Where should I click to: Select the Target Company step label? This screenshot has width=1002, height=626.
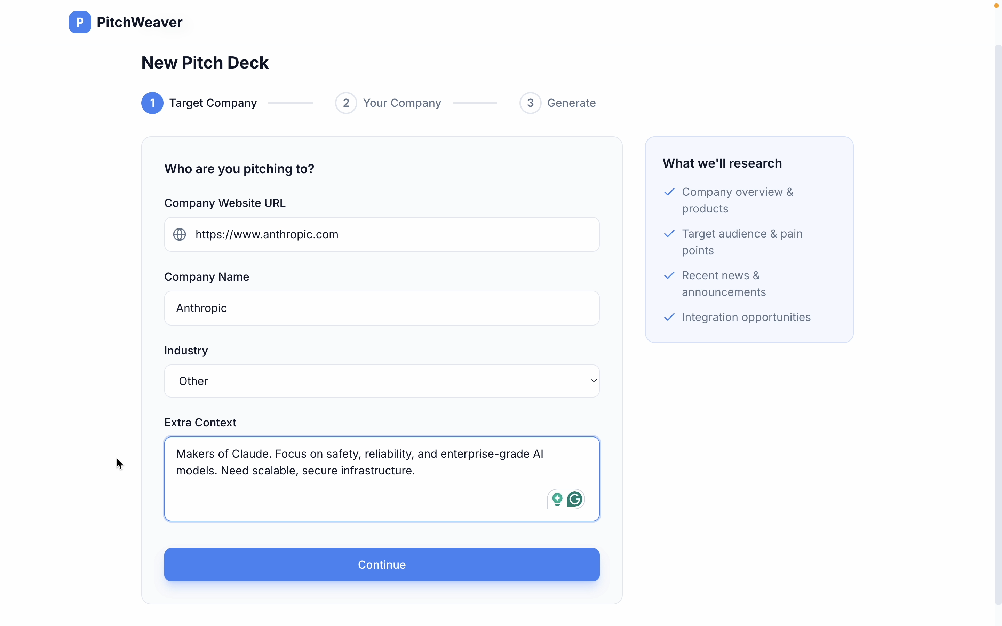click(x=213, y=103)
